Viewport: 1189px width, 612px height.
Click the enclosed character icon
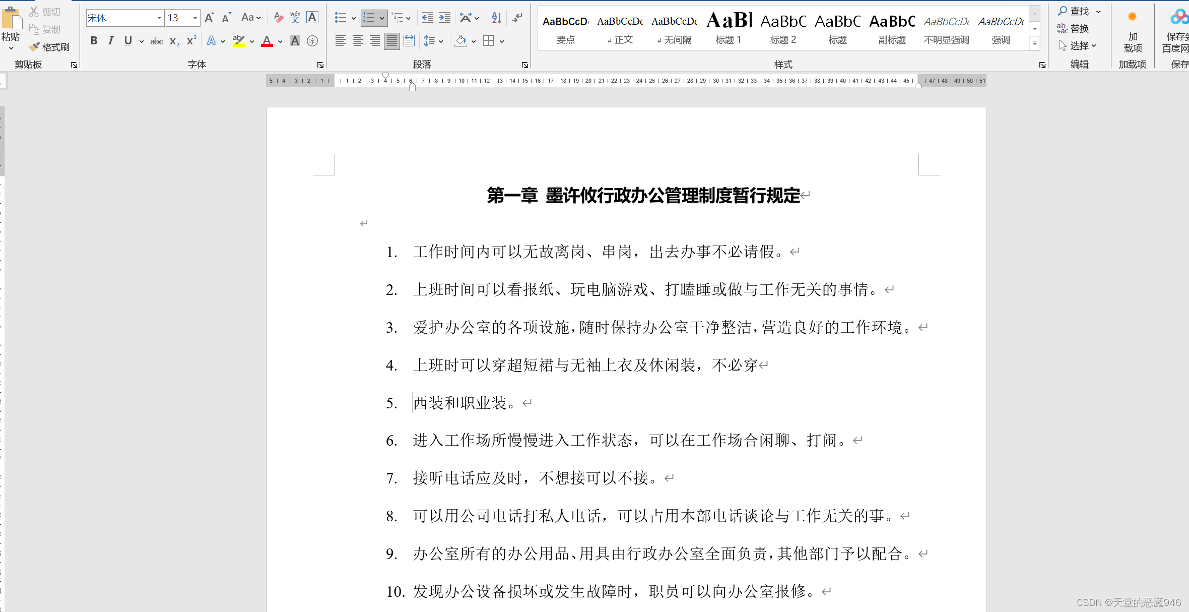[x=312, y=41]
